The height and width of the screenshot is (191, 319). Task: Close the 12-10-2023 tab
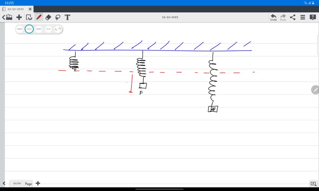30,9
